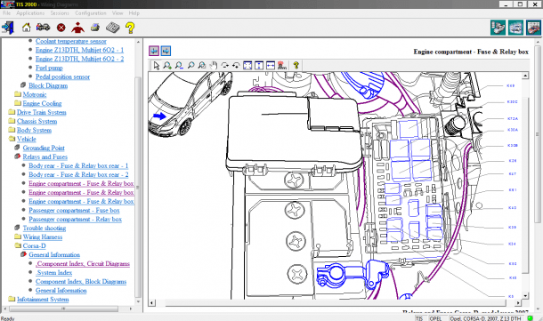The width and height of the screenshot is (543, 321).
Task: Open the red car application icon at top right
Action: (533, 28)
